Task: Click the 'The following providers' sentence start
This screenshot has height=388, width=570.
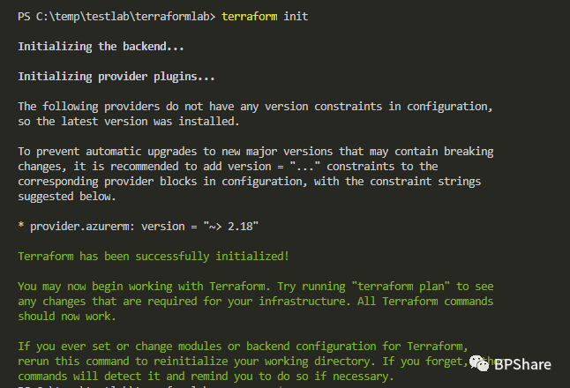Action: click(89, 107)
